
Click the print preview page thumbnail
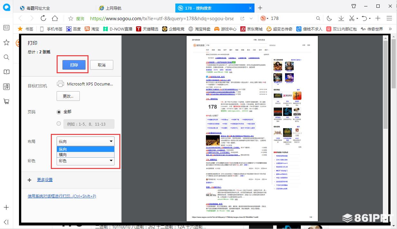[252, 128]
